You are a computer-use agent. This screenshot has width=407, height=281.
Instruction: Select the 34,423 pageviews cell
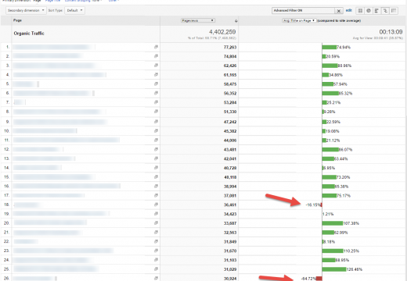point(230,214)
